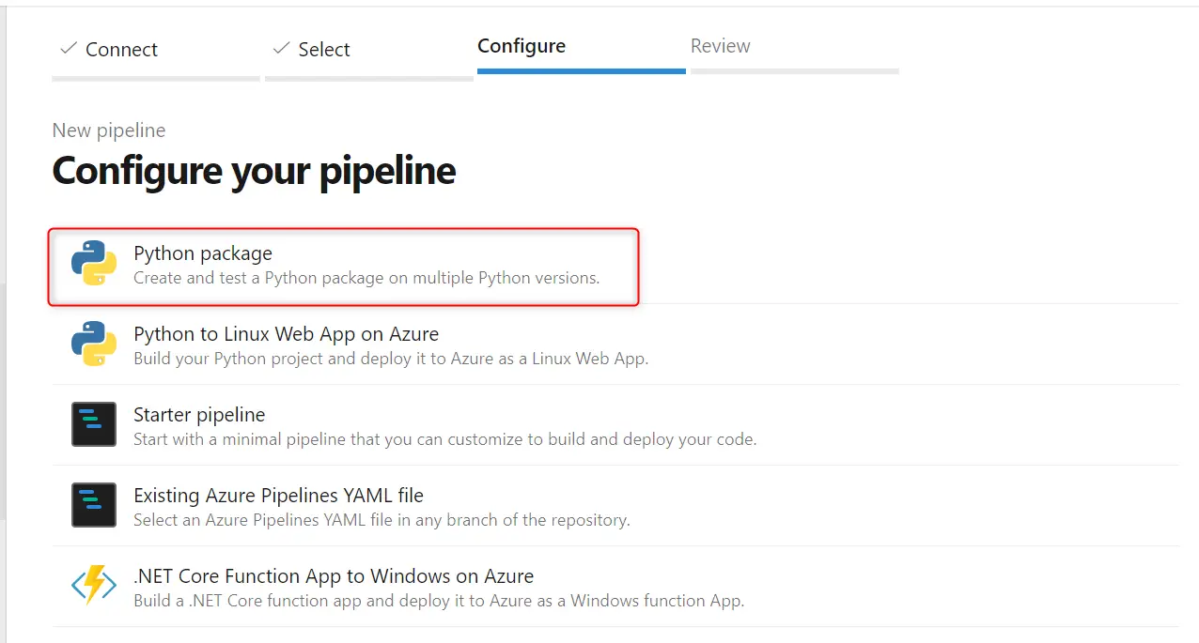Click the Existing Azure Pipelines YAML file icon

[94, 505]
